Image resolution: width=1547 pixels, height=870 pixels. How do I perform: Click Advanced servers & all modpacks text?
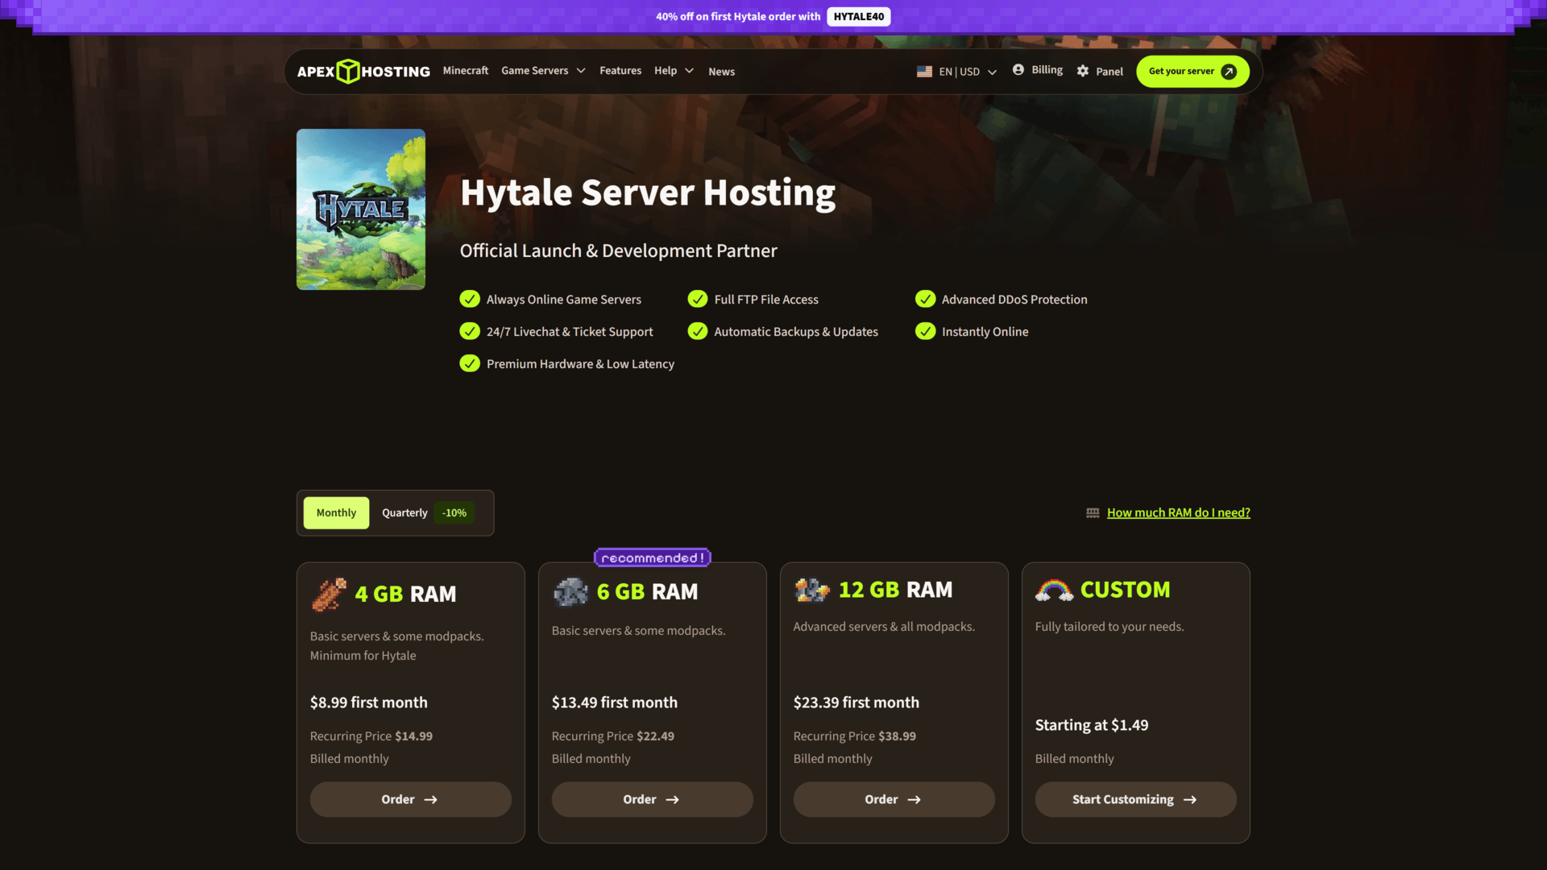[x=884, y=627]
